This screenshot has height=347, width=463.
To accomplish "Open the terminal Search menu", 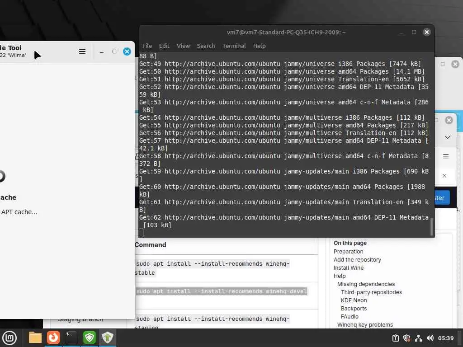I will (206, 46).
